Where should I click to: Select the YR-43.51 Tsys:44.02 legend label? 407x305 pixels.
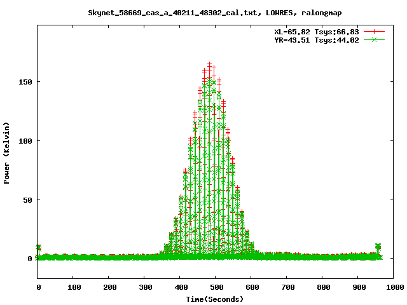317,40
